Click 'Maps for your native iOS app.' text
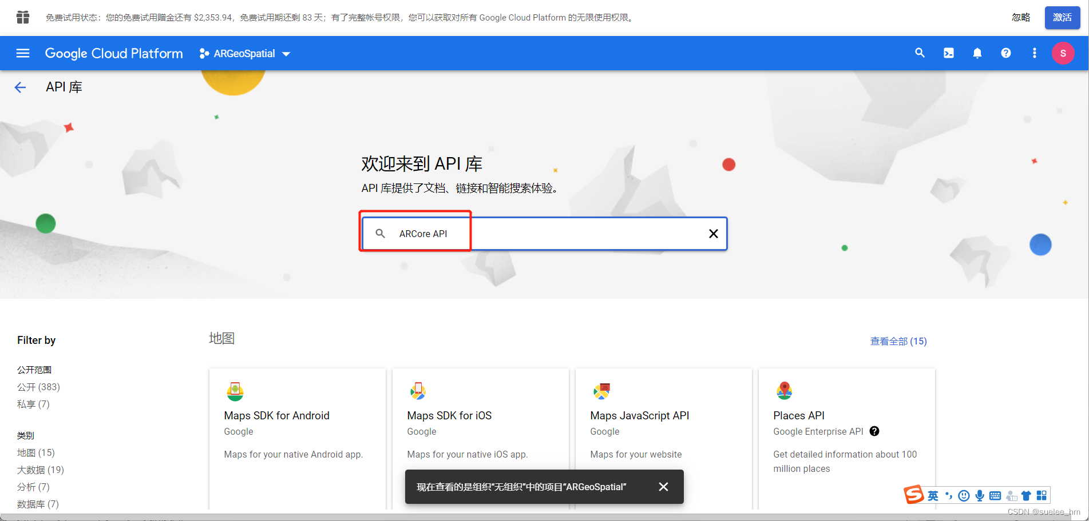Viewport: 1089px width, 521px height. [x=467, y=454]
